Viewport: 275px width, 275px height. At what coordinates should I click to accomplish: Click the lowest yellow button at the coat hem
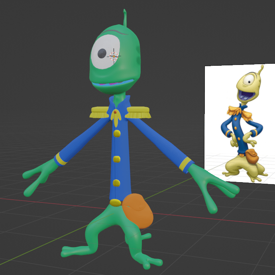115,202
